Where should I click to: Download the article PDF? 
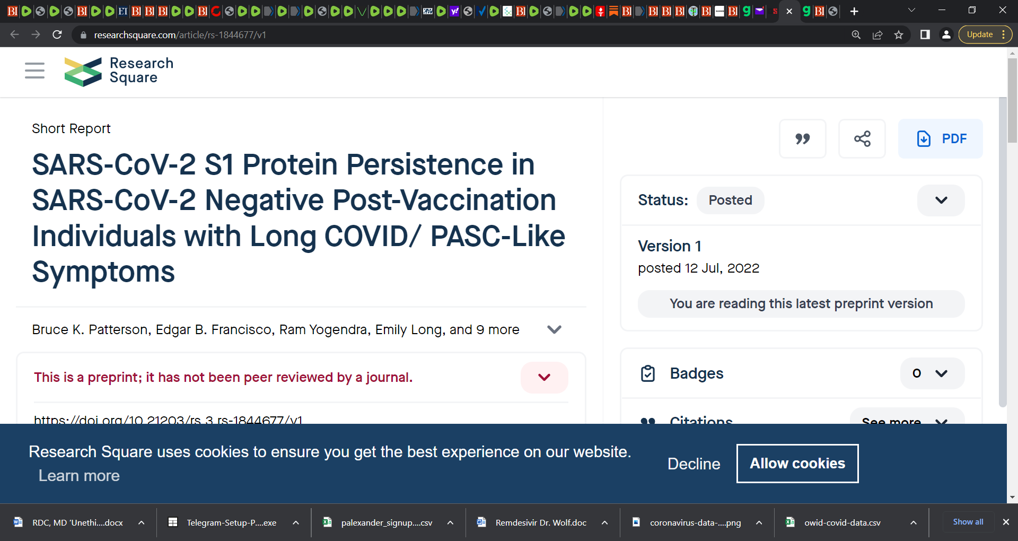pos(941,139)
